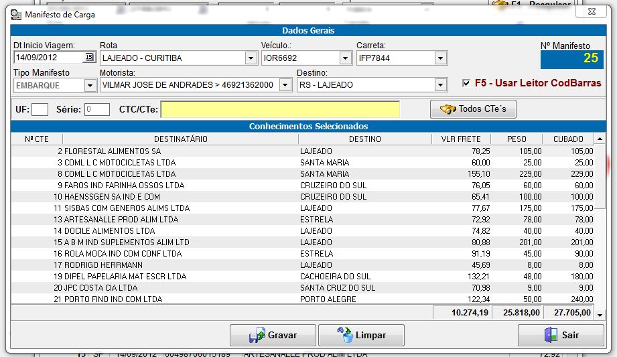Click the Sair exit door icon
Screen dimensions: 617x357
tap(551, 335)
